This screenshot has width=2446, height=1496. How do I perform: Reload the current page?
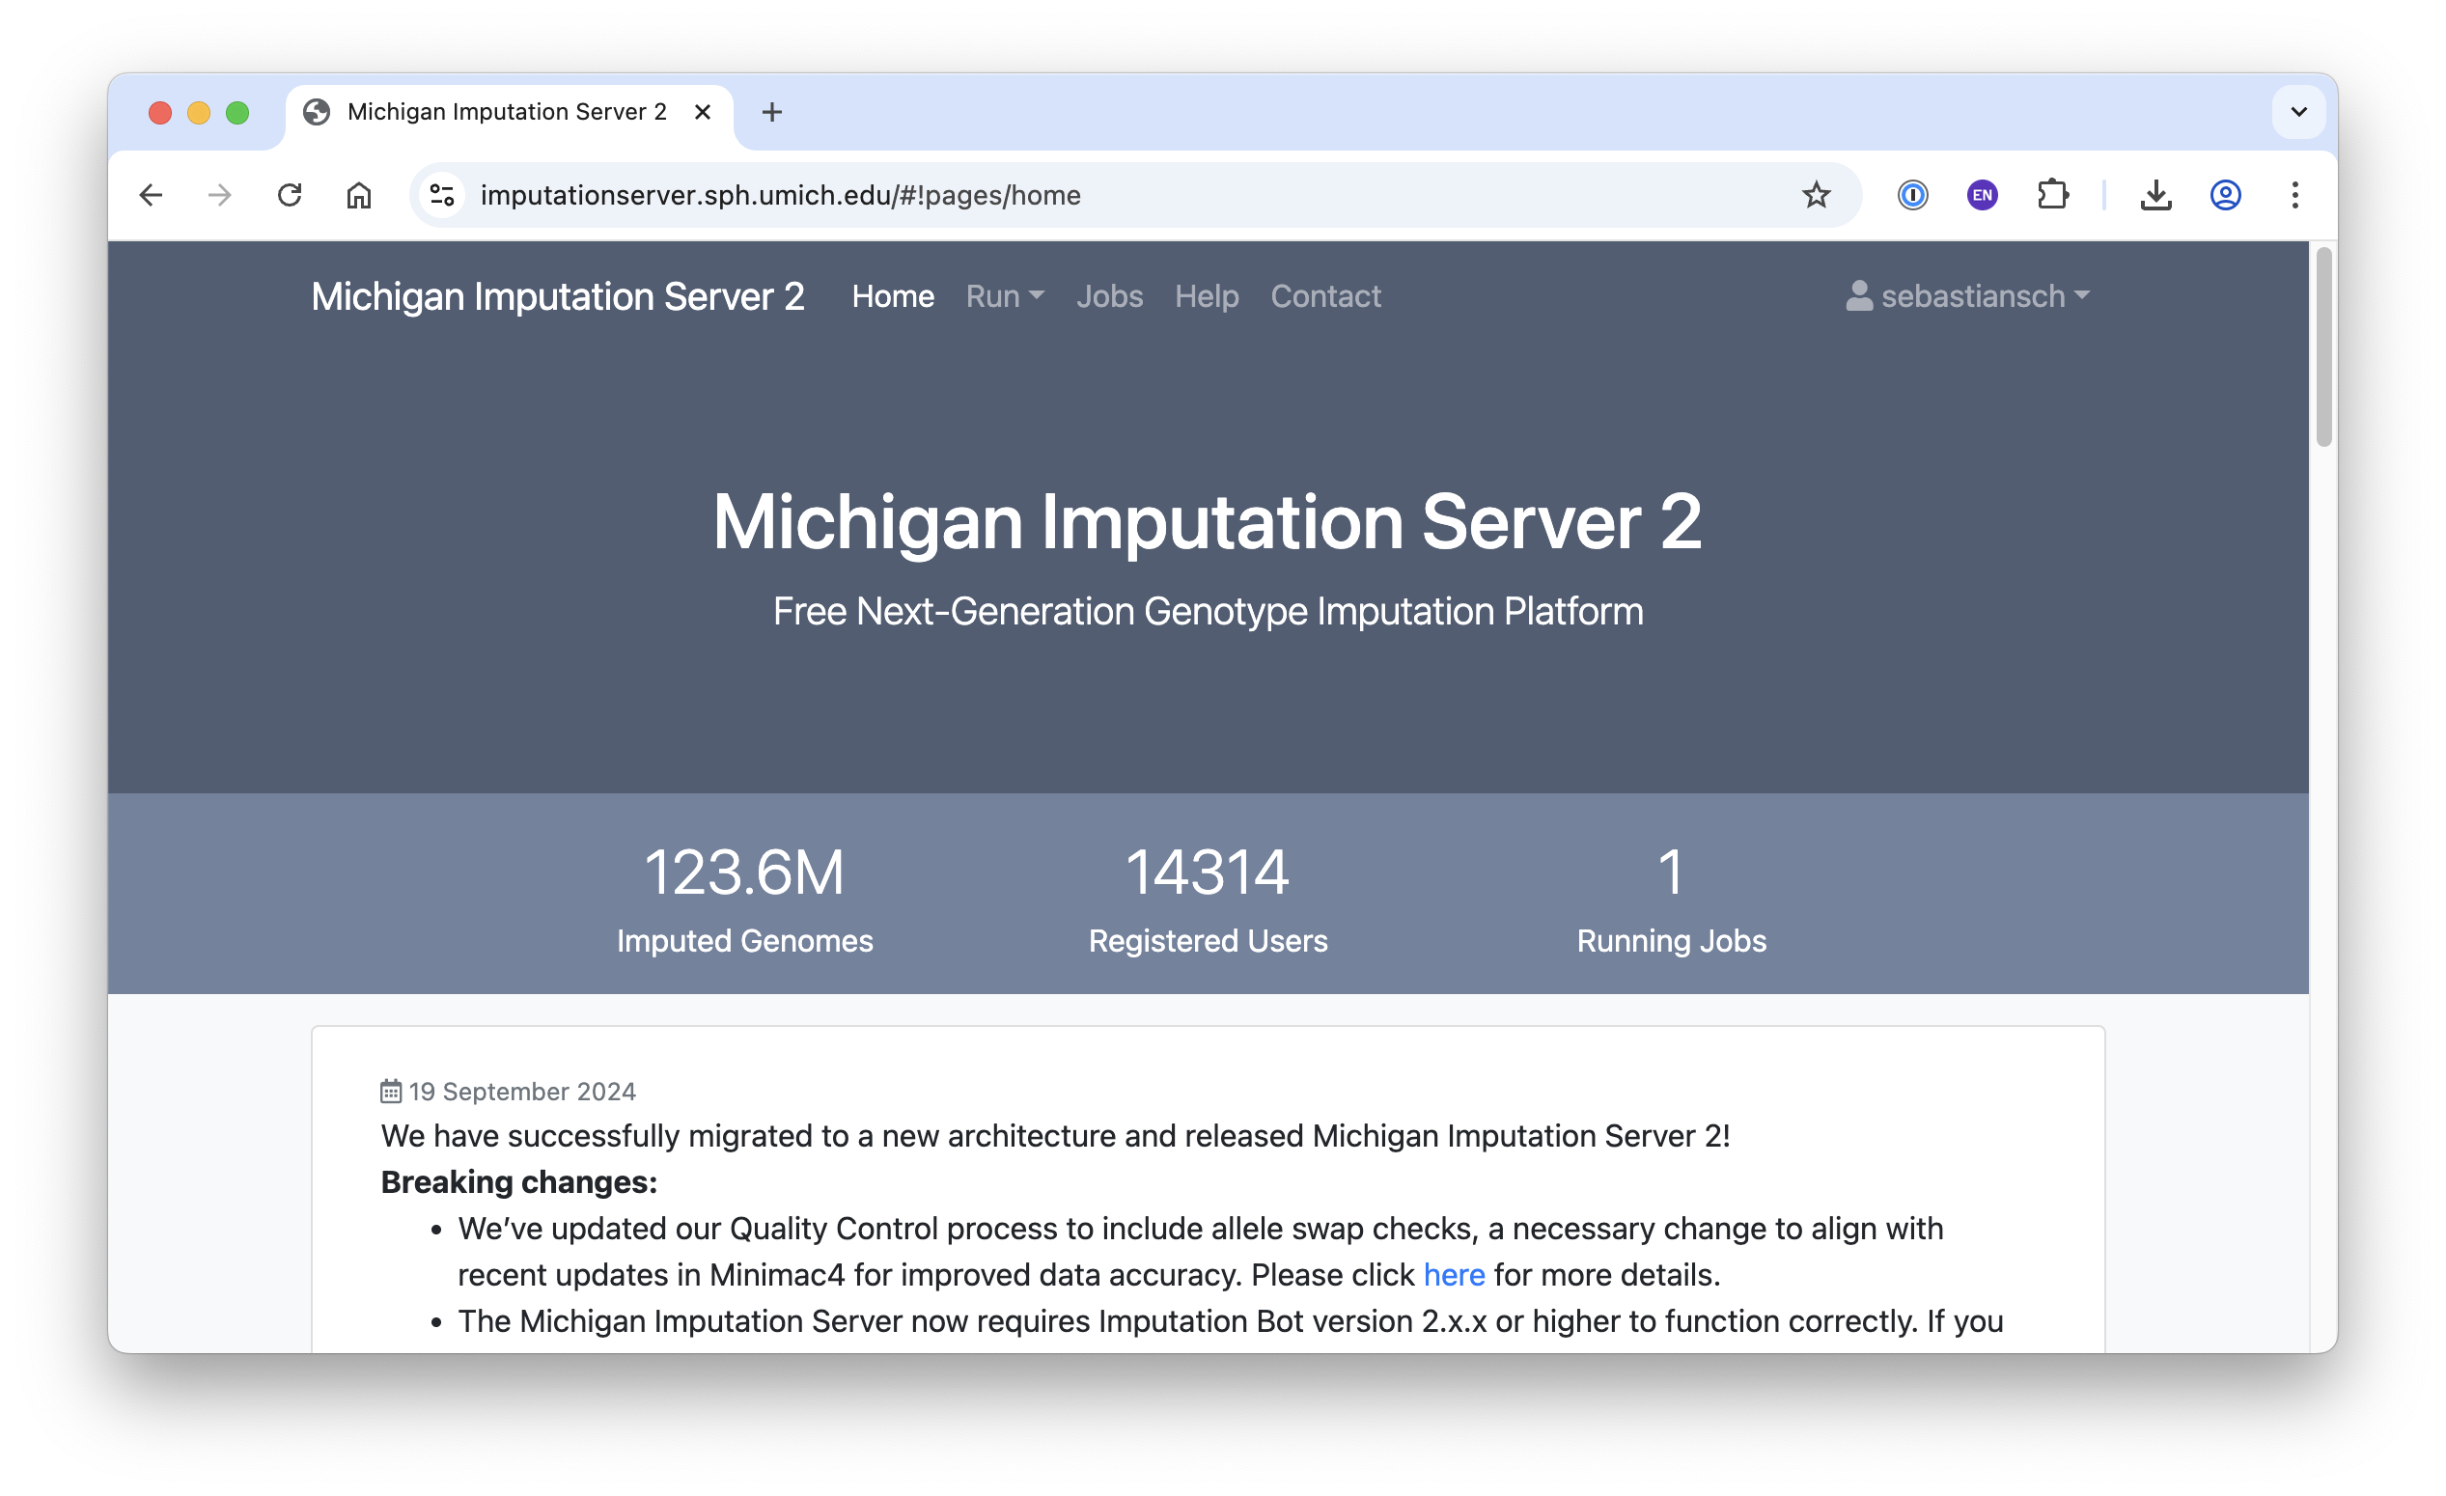[x=289, y=196]
